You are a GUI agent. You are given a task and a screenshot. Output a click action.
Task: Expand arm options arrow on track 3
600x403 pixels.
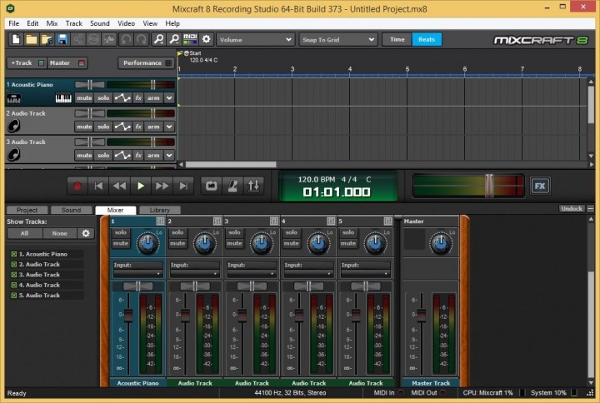(x=169, y=155)
